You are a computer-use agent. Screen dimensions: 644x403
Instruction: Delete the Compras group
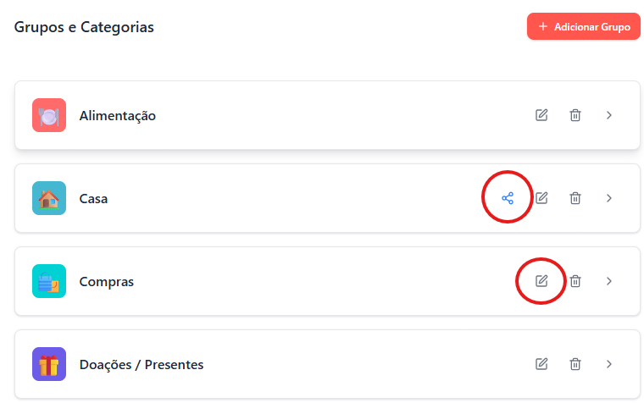pyautogui.click(x=575, y=281)
